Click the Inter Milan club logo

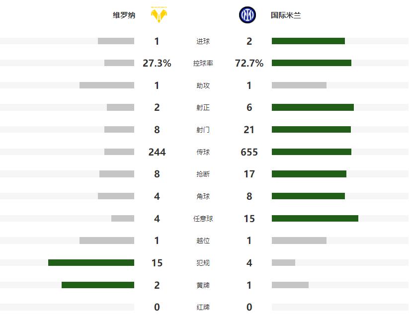(247, 15)
